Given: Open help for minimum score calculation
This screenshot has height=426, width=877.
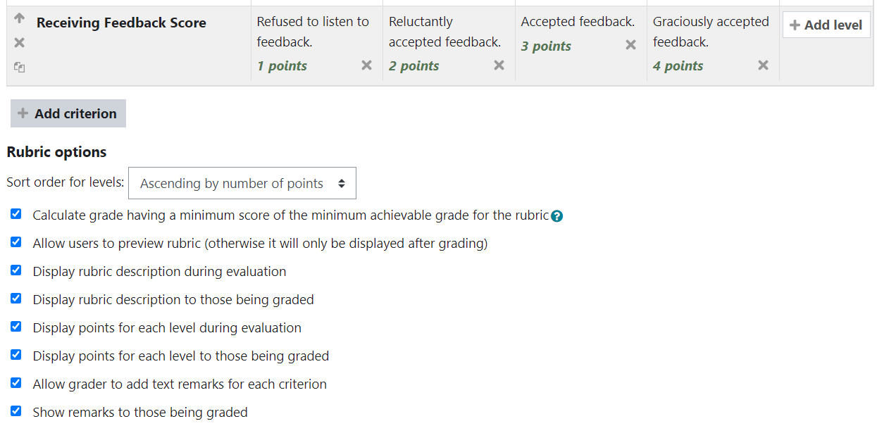Looking at the screenshot, I should (x=557, y=216).
